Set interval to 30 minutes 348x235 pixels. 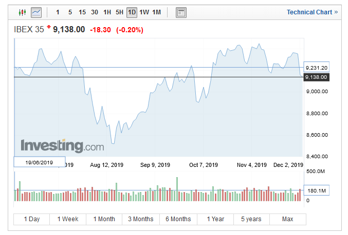(x=95, y=12)
